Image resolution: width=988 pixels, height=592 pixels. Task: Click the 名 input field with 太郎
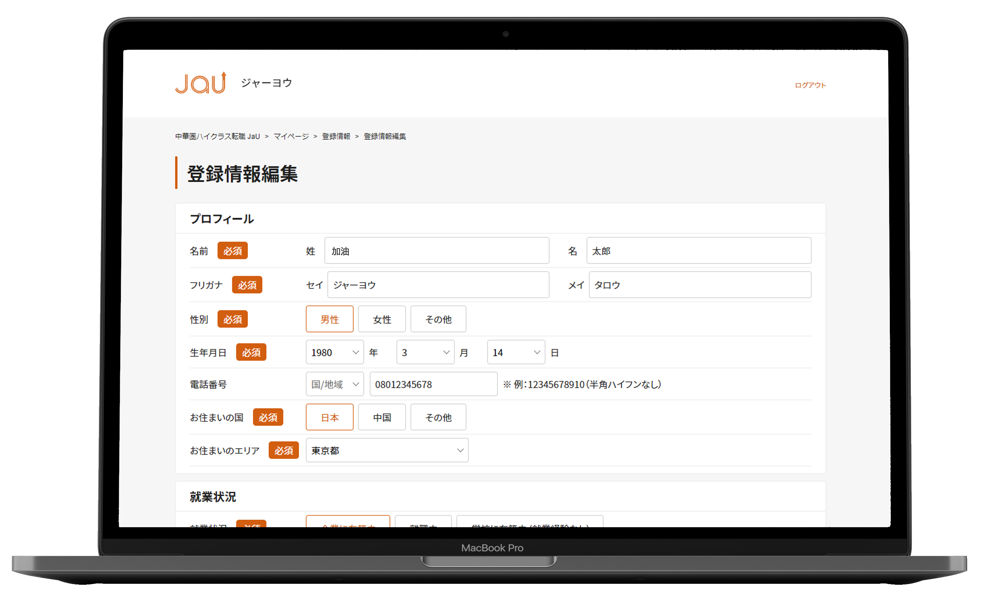tap(698, 251)
